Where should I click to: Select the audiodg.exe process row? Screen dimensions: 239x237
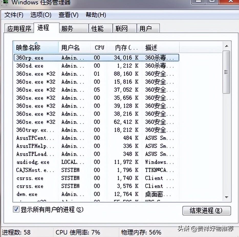pyautogui.click(x=96, y=162)
